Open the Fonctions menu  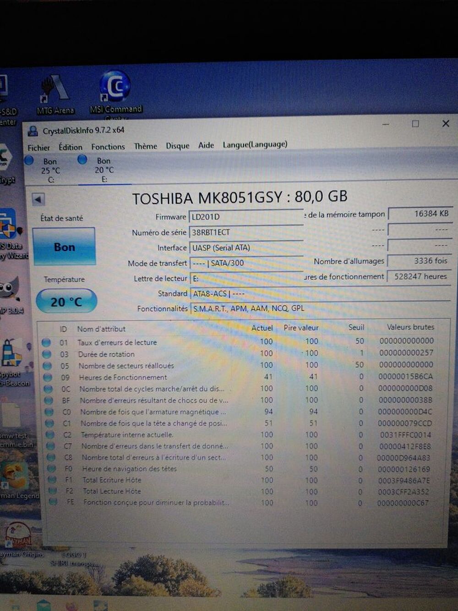point(108,147)
